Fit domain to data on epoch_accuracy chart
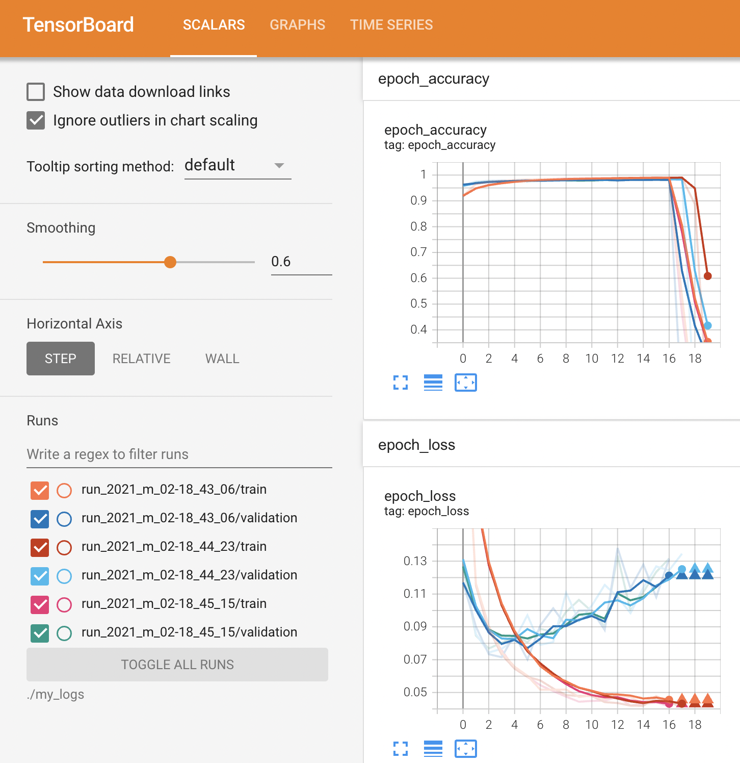 tap(465, 383)
